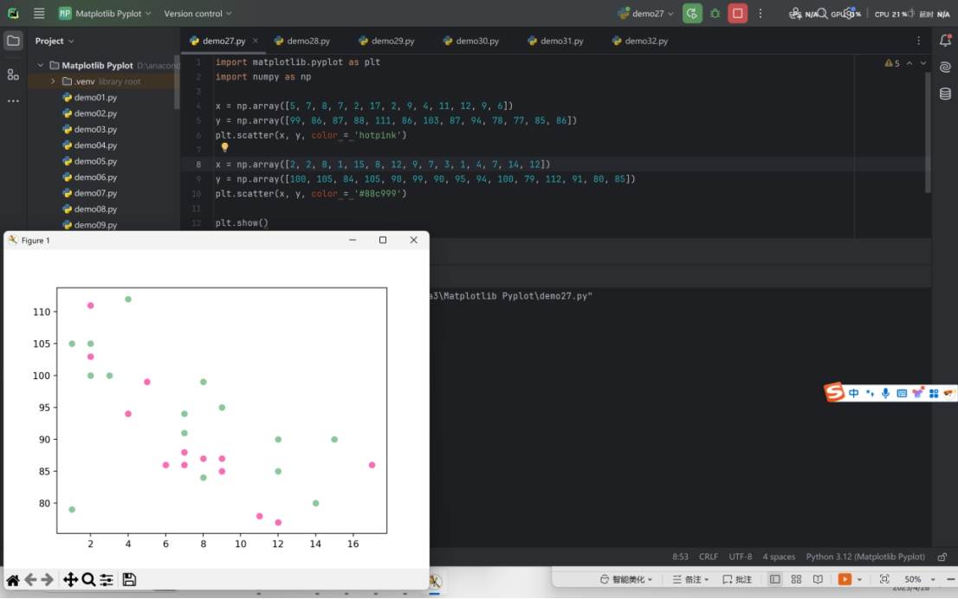Reset the Figure 1 view with Home icon
Image resolution: width=958 pixels, height=599 pixels.
pyautogui.click(x=12, y=580)
